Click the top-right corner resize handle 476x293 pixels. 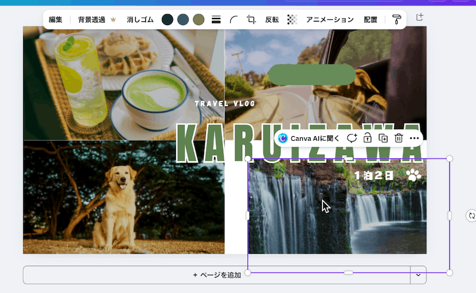coord(450,159)
